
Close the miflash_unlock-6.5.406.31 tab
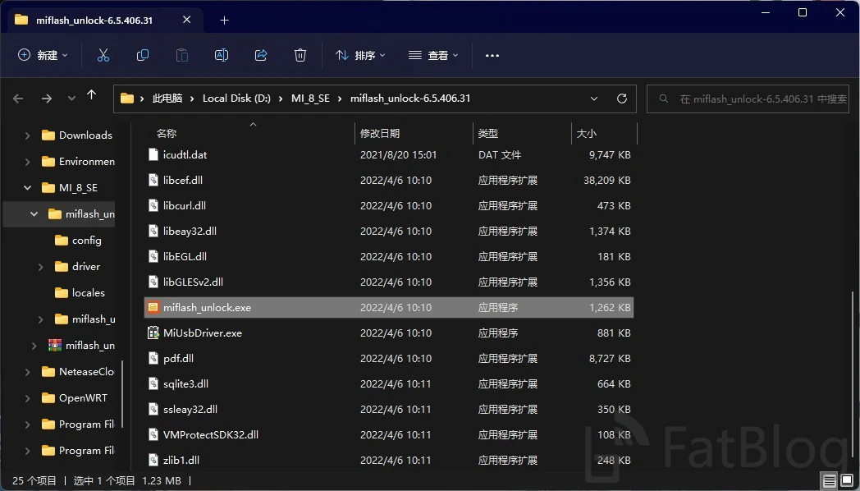coord(186,20)
